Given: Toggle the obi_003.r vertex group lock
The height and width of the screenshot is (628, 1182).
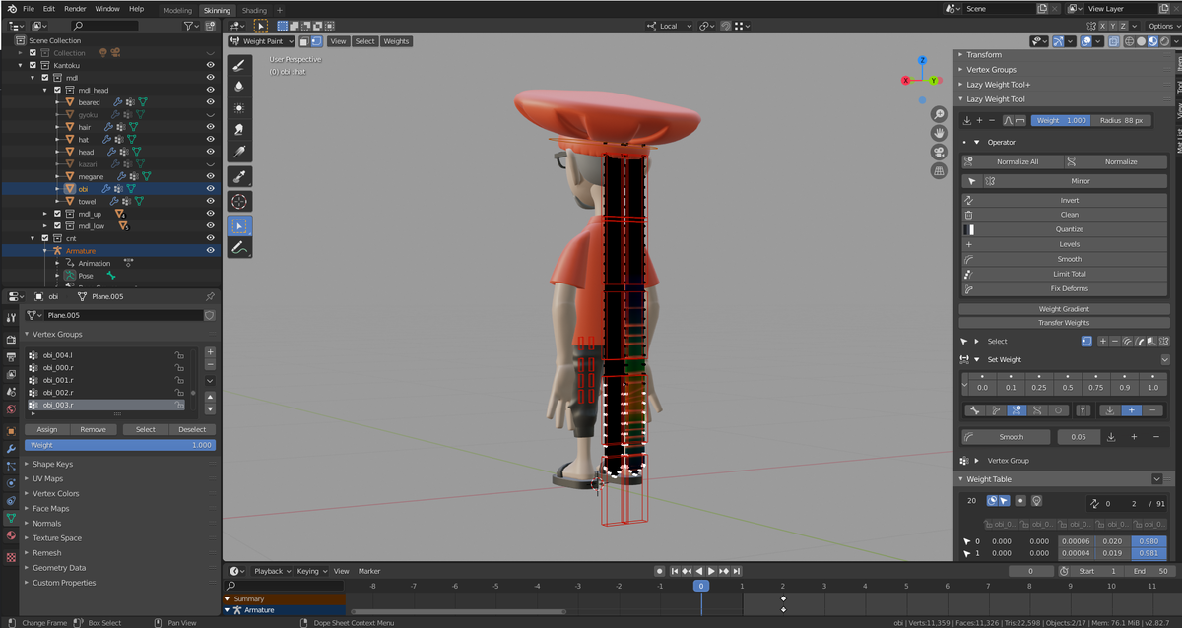Looking at the screenshot, I should [179, 405].
